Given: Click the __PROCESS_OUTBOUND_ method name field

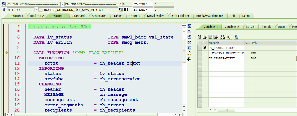Looking at the screenshot, I should click(78, 10).
